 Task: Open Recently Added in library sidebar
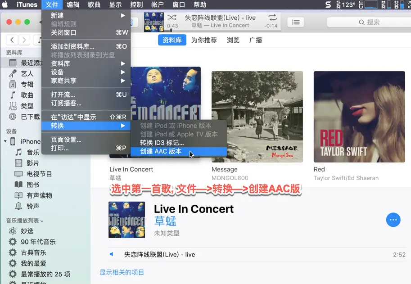pyautogui.click(x=21, y=63)
